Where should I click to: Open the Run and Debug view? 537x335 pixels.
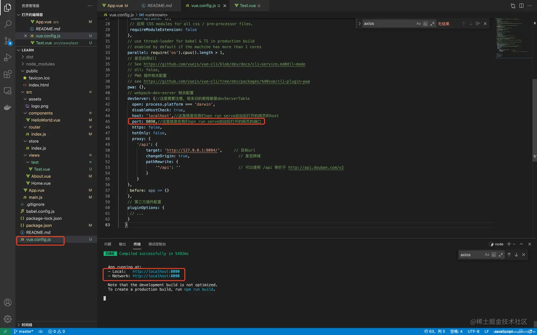(x=7, y=57)
